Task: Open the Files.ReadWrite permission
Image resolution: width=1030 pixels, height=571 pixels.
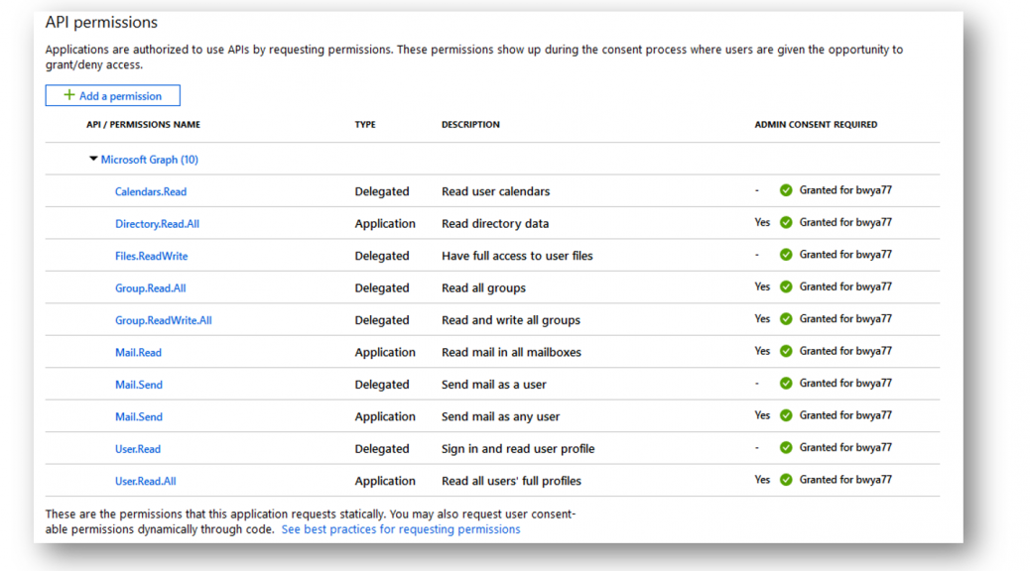Action: (x=151, y=256)
